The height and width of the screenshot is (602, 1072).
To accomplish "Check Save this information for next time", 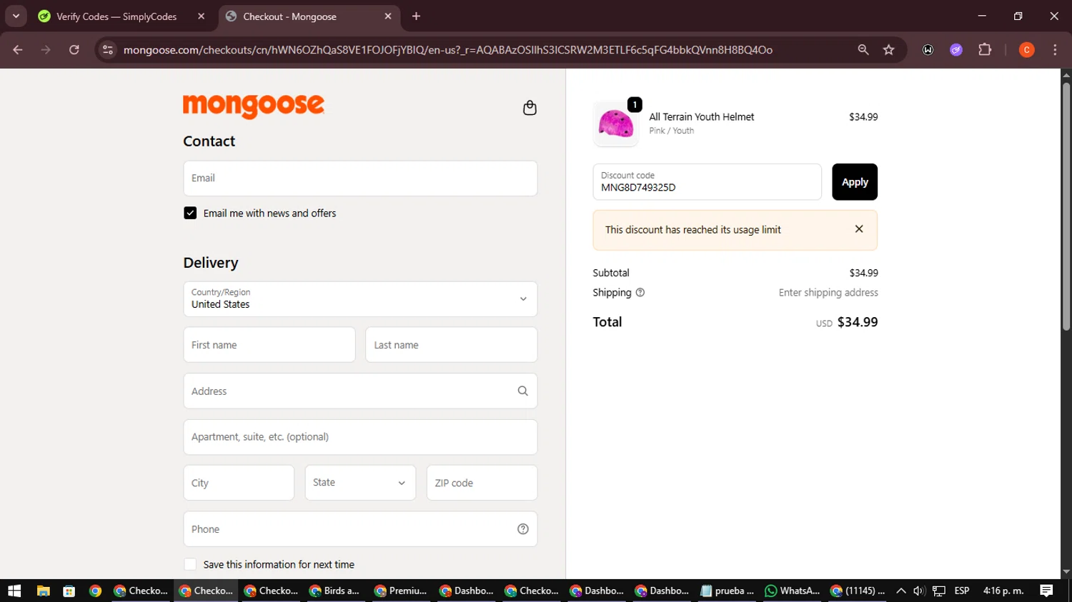I will click(x=190, y=564).
